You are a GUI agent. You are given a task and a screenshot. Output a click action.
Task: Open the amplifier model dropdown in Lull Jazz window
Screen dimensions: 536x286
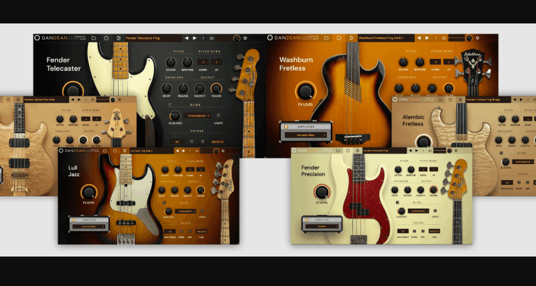(x=89, y=226)
